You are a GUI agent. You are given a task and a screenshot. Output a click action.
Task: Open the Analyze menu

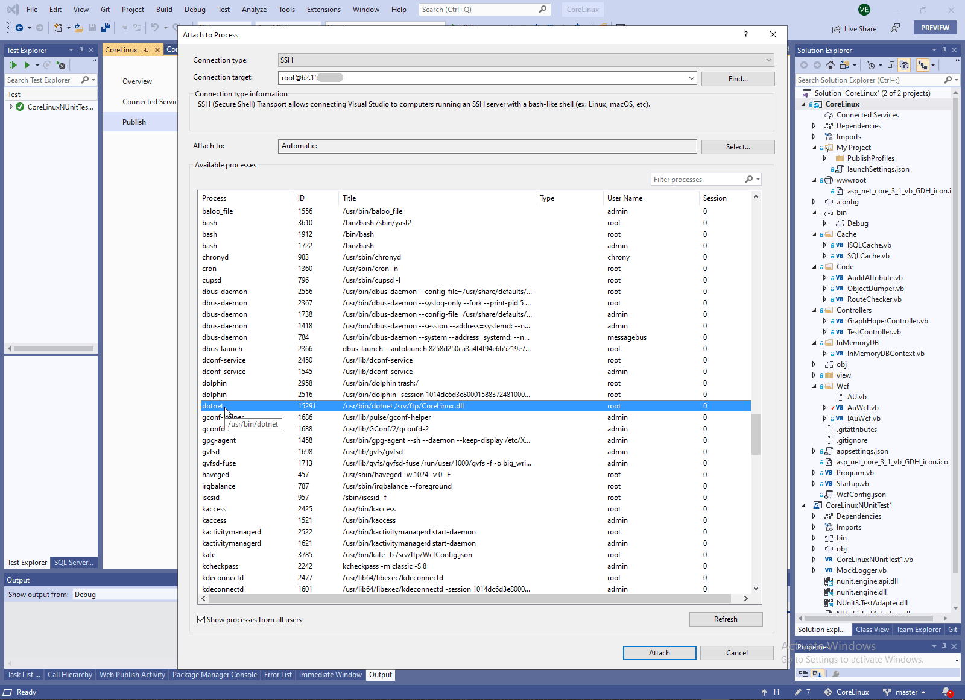click(x=254, y=10)
